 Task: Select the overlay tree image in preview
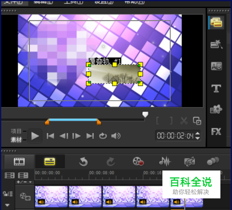point(114,74)
